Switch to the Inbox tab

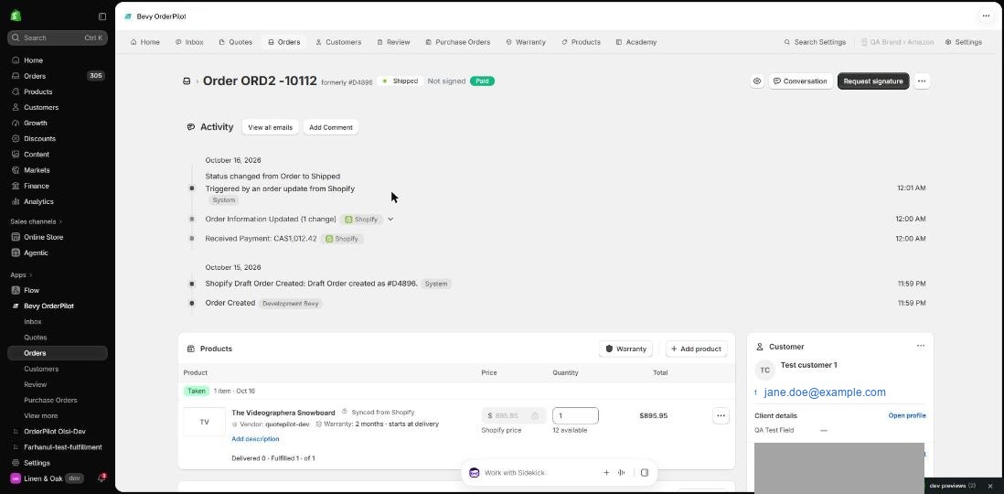tap(189, 42)
